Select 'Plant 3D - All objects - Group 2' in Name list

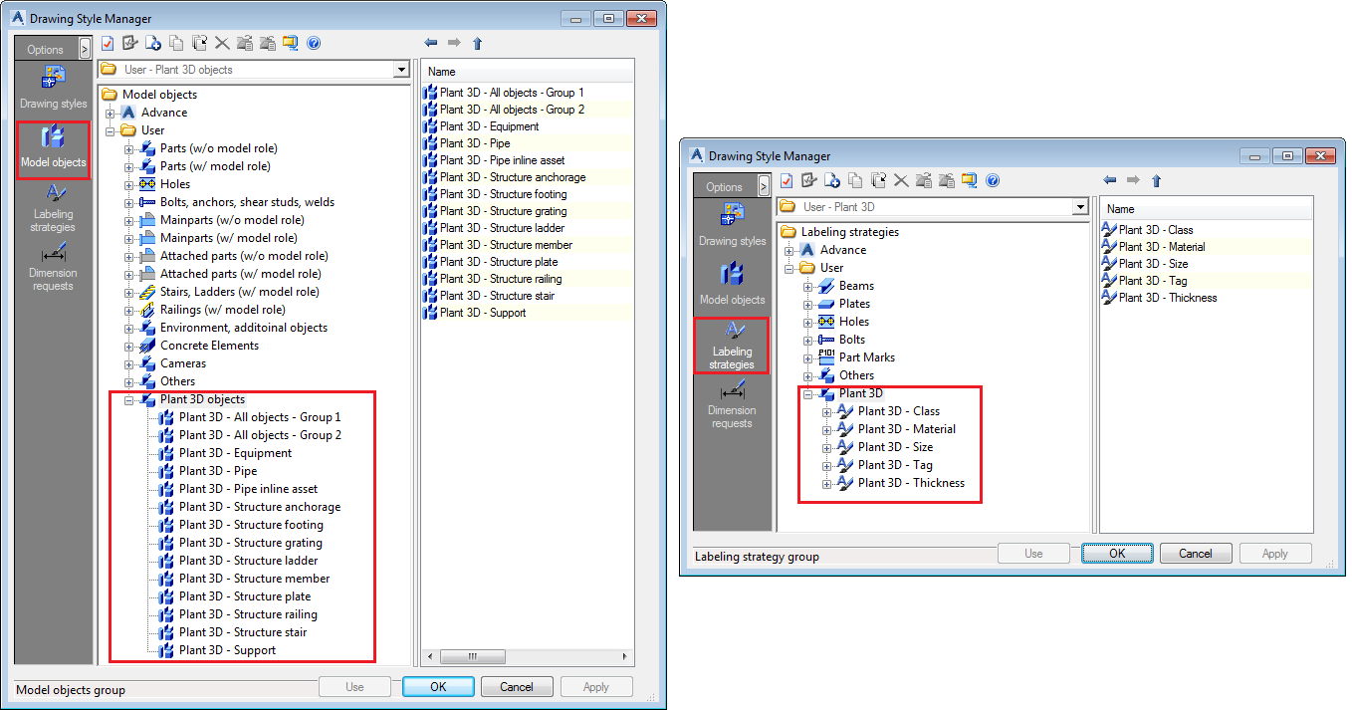pos(512,110)
